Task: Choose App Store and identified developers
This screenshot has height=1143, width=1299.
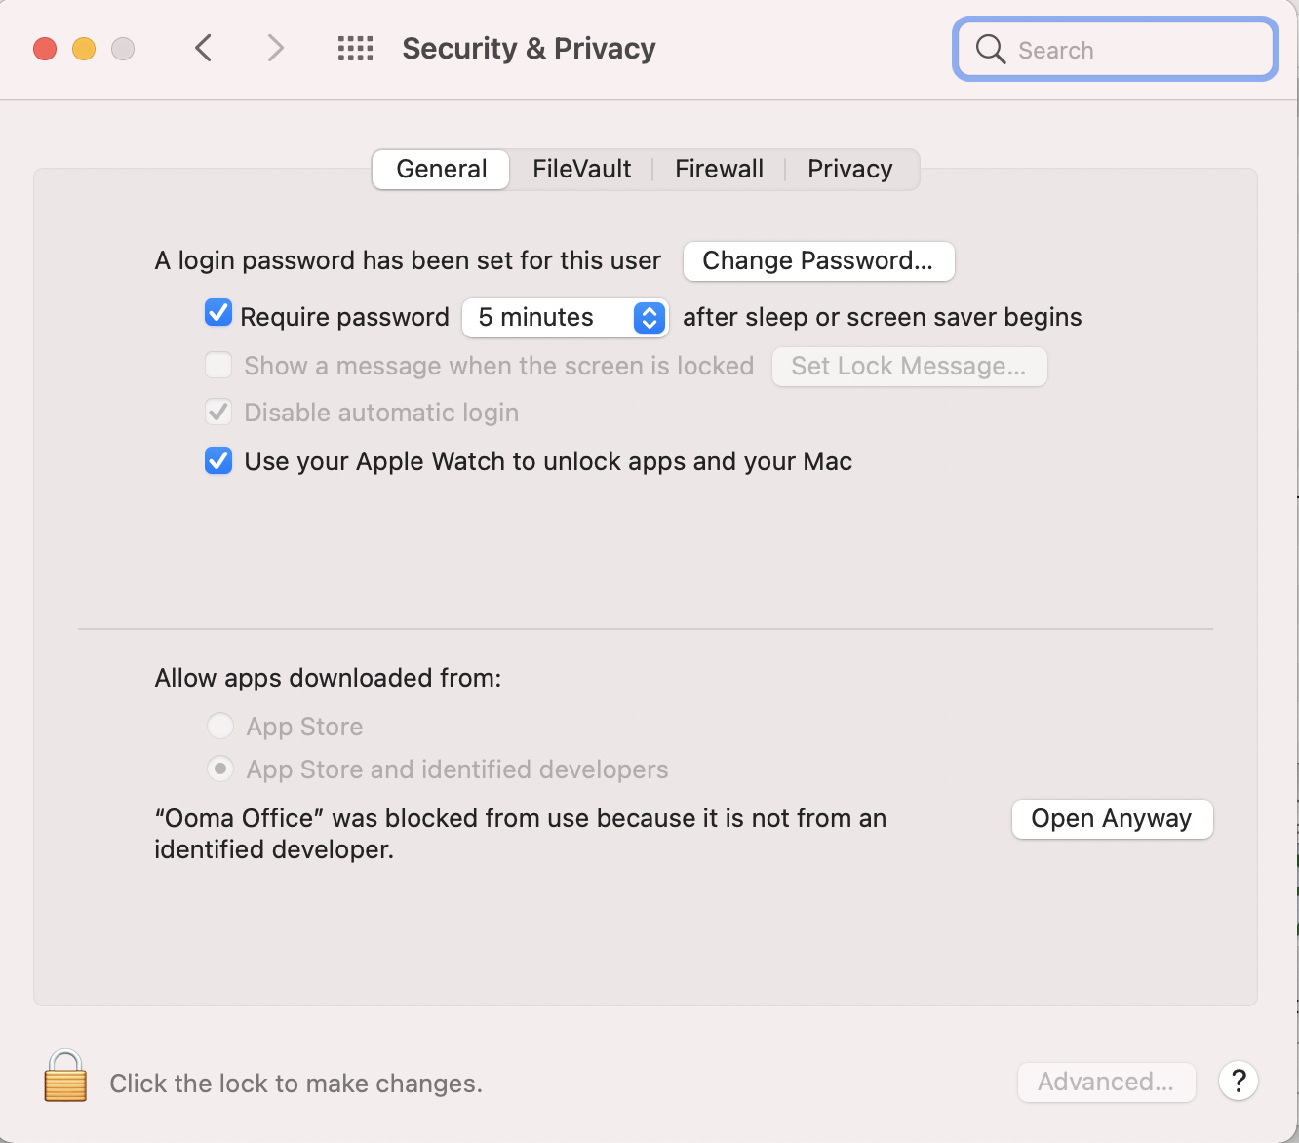Action: [x=220, y=769]
